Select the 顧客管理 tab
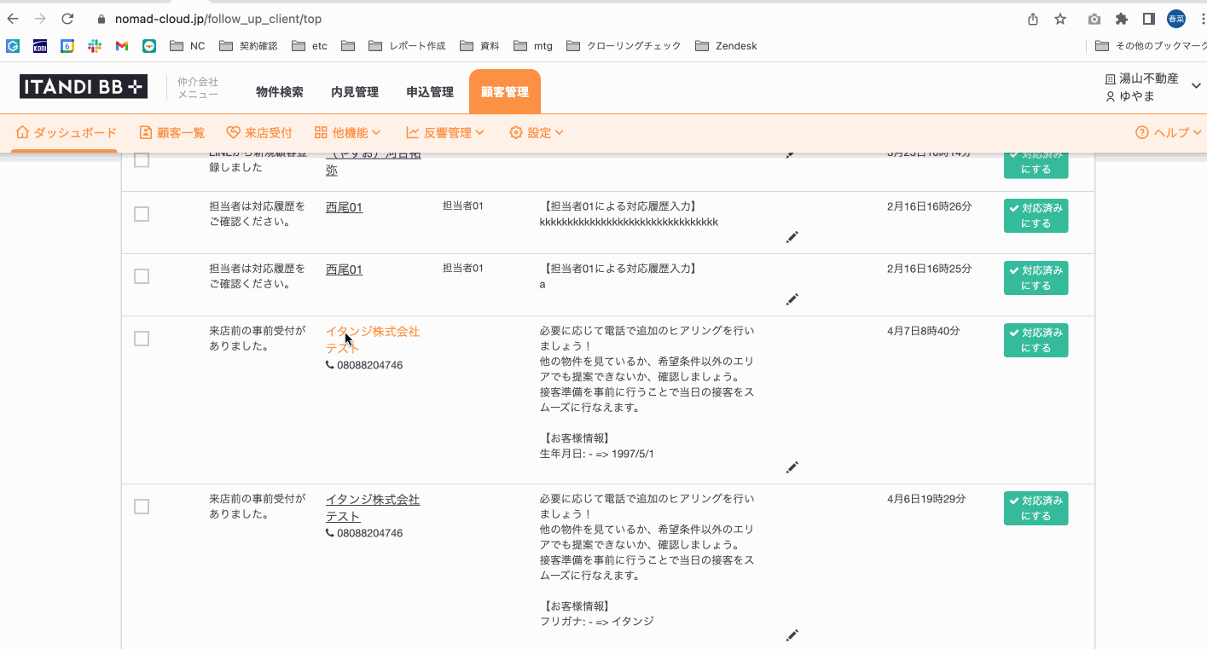This screenshot has width=1207, height=649. (505, 92)
